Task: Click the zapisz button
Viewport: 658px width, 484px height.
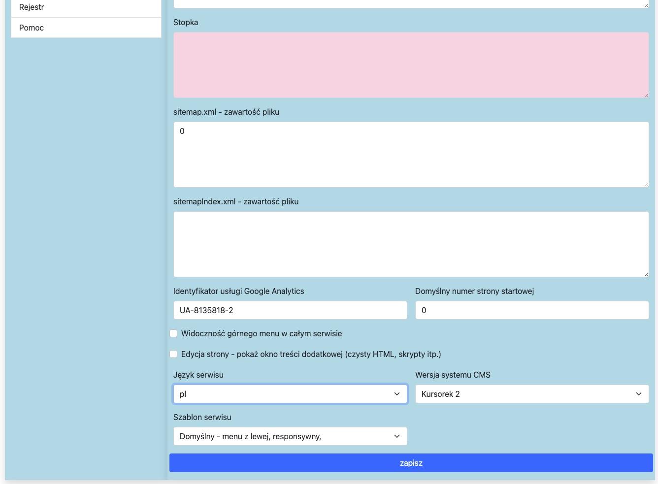Action: pyautogui.click(x=411, y=463)
